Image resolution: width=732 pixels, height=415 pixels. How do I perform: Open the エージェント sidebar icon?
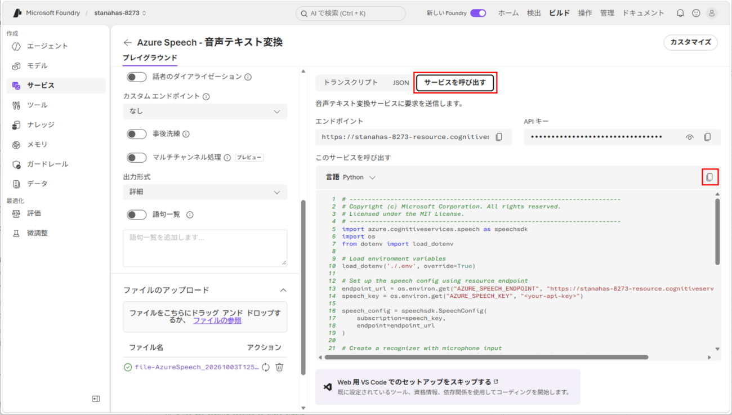pyautogui.click(x=16, y=46)
